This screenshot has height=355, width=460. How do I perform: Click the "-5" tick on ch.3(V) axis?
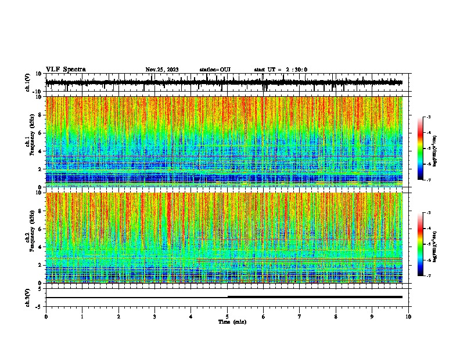pyautogui.click(x=39, y=307)
